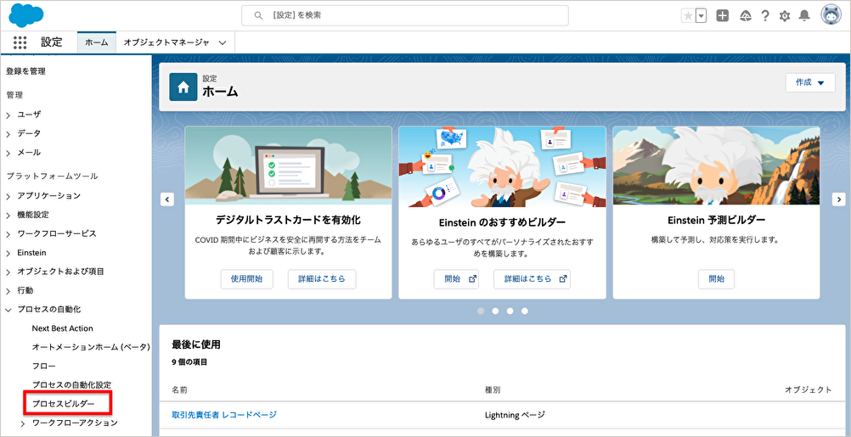This screenshot has width=851, height=437.
Task: Switch to the ホーム tab
Action: (97, 42)
